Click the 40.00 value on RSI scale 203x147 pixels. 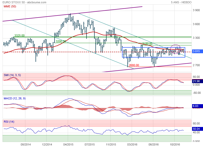tap(196, 132)
